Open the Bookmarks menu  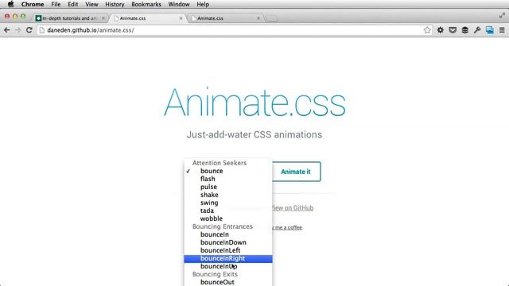pos(146,4)
